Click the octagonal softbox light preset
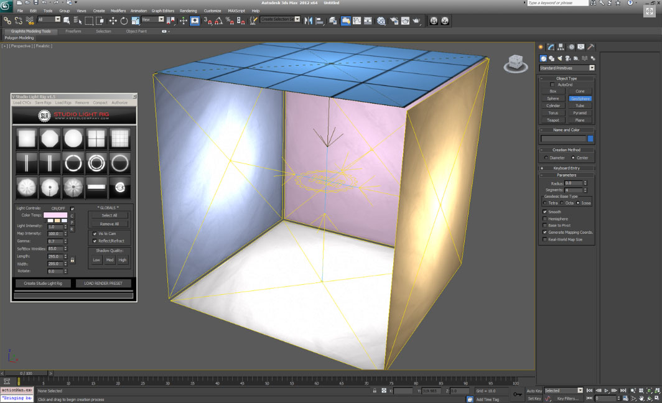This screenshot has height=403, width=662. tap(49, 138)
